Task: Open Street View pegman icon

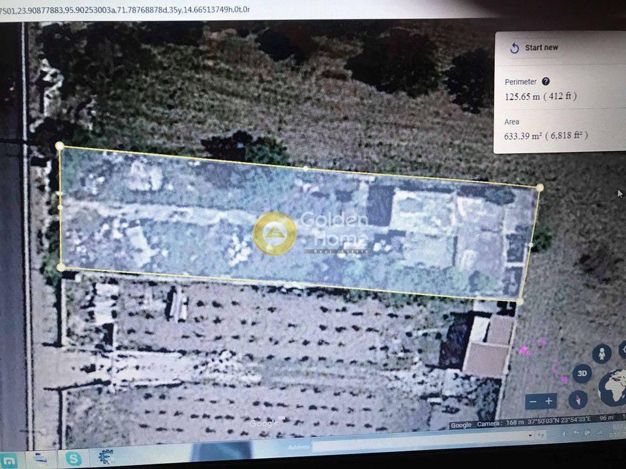Action: [601, 354]
